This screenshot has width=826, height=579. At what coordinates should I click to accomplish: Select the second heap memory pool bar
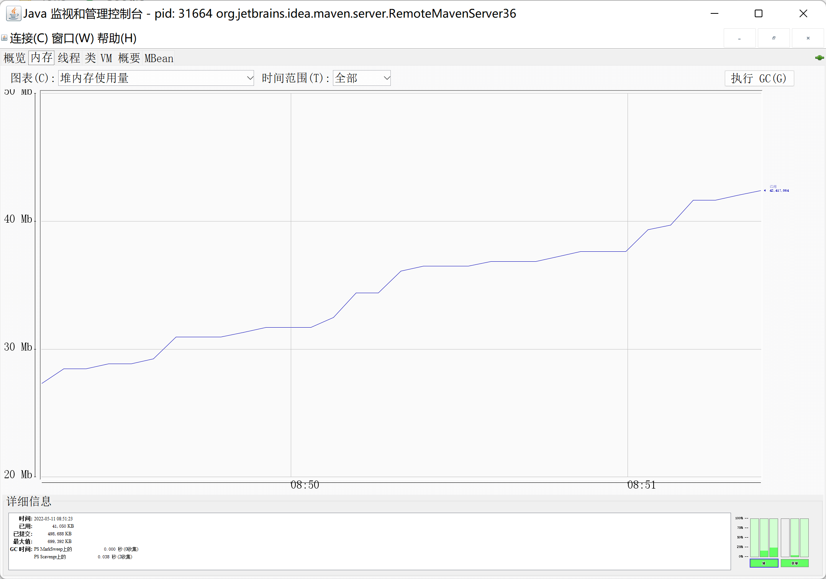point(764,538)
